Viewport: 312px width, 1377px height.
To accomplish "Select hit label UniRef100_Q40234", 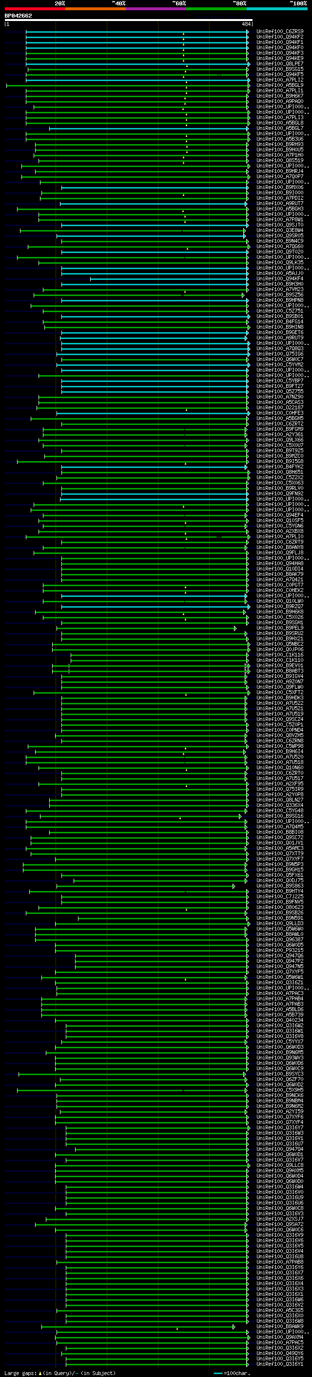I will click(x=279, y=1020).
